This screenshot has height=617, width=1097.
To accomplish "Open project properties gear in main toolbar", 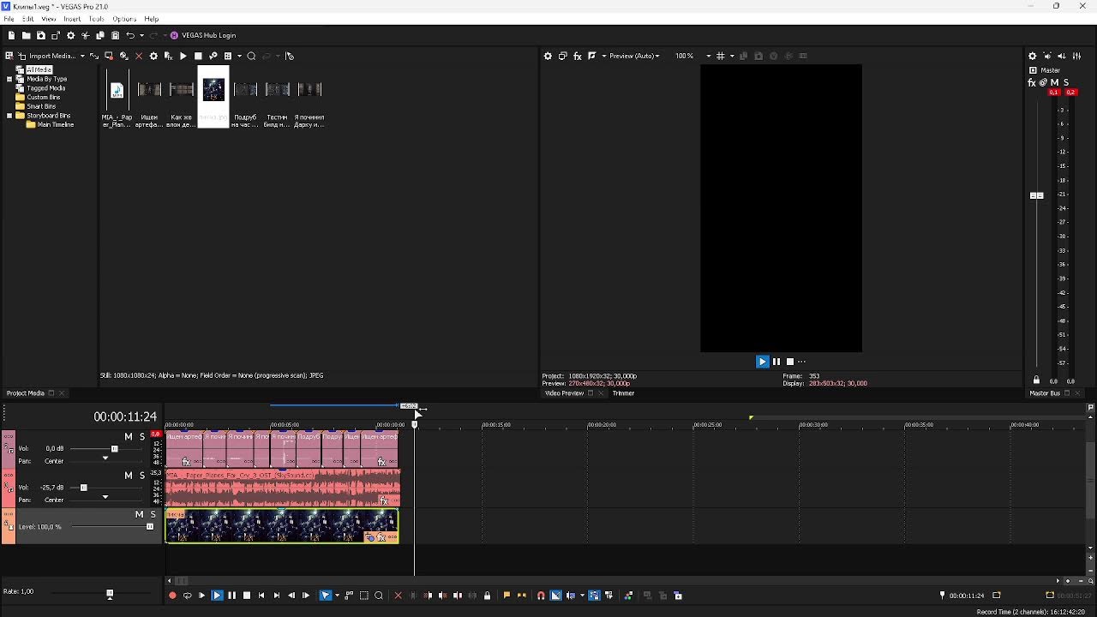I will pos(70,35).
